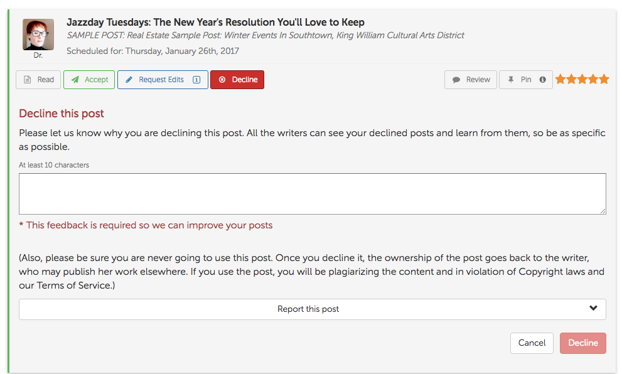Click the info icon beside Pin

click(x=543, y=80)
